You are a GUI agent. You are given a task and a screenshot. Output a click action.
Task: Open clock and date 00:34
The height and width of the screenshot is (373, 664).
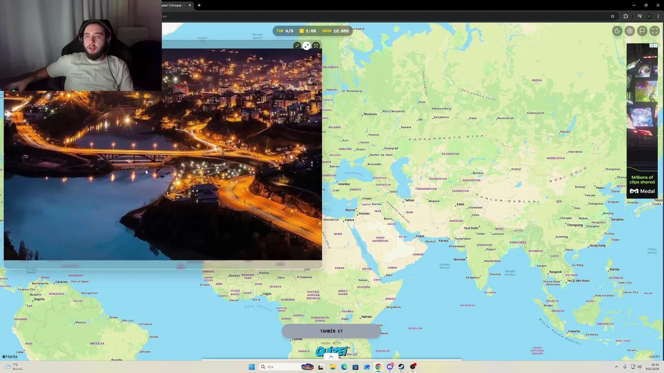pos(653,367)
